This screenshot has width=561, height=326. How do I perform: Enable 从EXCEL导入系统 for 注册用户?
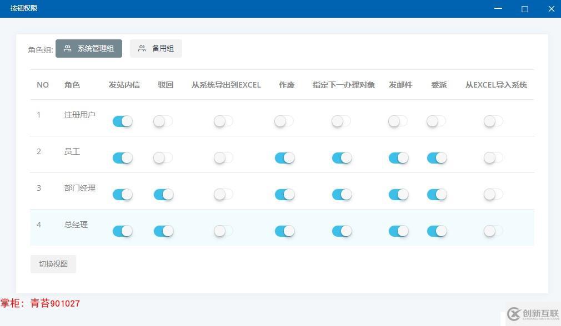click(494, 121)
